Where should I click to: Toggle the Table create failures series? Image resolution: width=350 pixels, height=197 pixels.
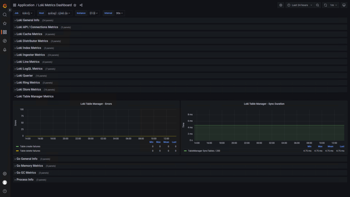(30, 146)
